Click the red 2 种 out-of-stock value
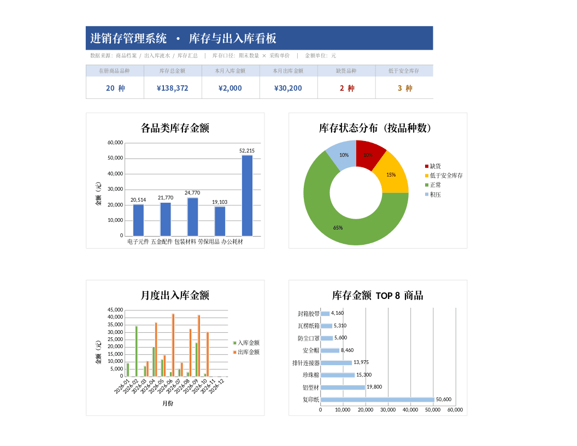This screenshot has height=446, width=577. [346, 89]
